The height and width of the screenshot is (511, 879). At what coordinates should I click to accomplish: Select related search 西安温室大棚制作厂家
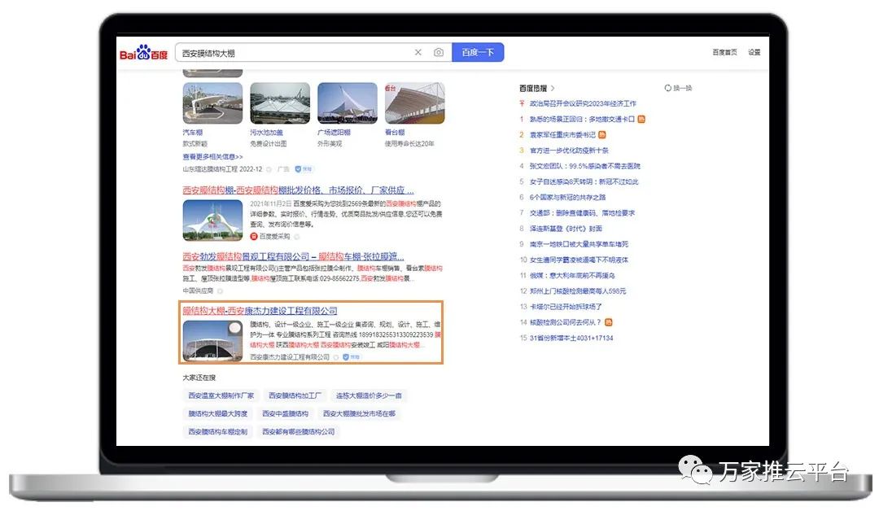coord(221,395)
